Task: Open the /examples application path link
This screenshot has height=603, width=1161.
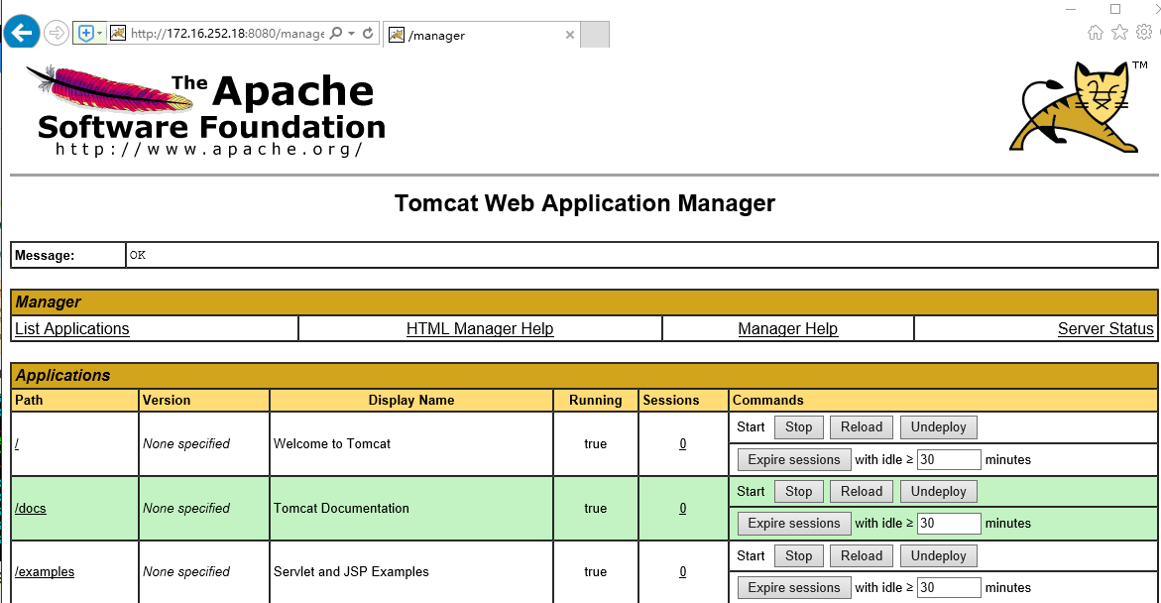Action: [x=45, y=572]
